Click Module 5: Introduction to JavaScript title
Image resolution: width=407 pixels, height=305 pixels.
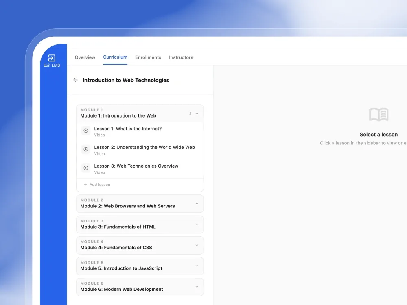click(121, 268)
